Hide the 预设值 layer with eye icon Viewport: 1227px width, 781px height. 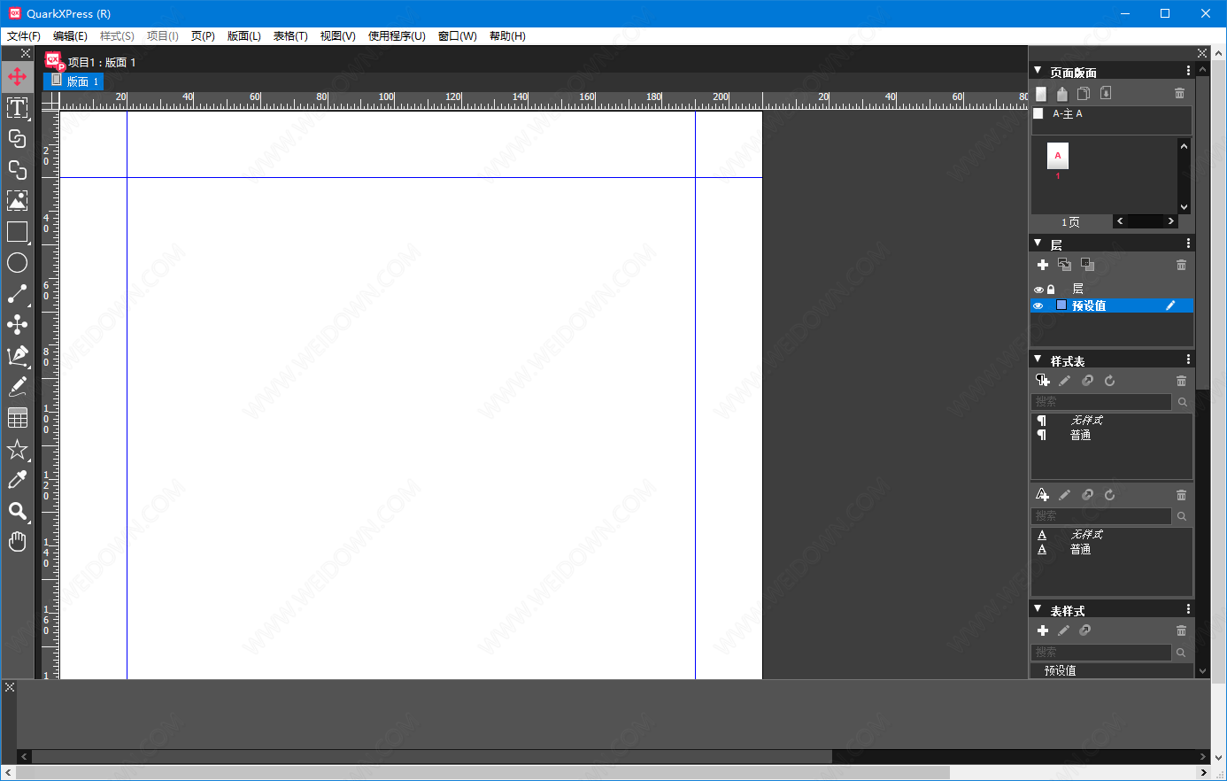click(1038, 305)
